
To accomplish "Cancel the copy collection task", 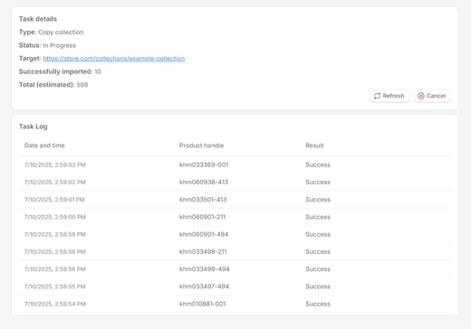I will tap(432, 96).
